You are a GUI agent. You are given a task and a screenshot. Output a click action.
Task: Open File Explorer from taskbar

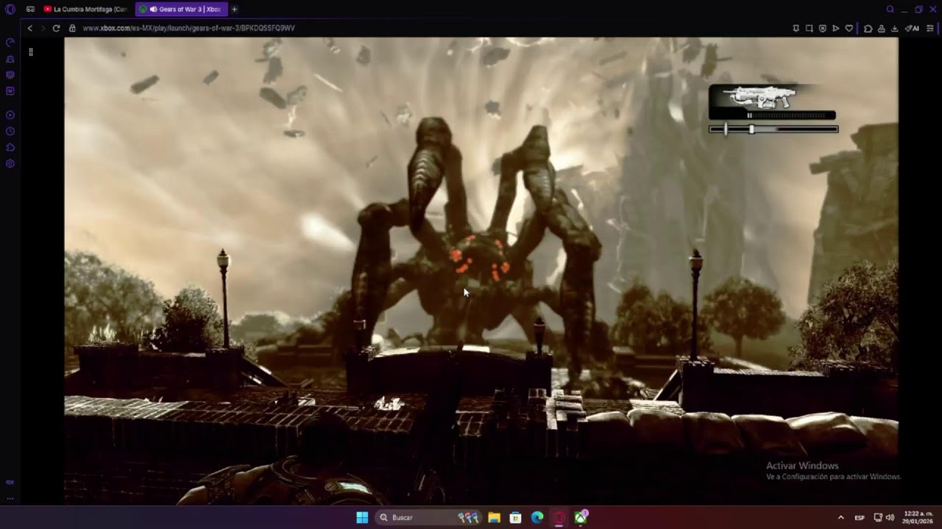(494, 517)
